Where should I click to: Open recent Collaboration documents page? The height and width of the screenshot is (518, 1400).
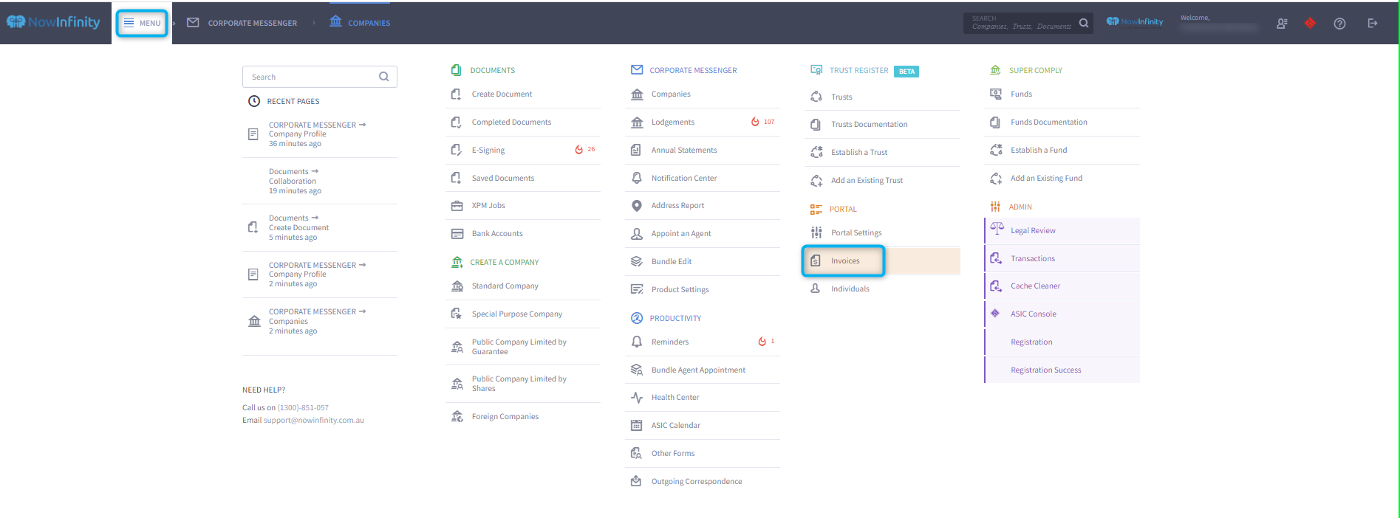[x=294, y=181]
